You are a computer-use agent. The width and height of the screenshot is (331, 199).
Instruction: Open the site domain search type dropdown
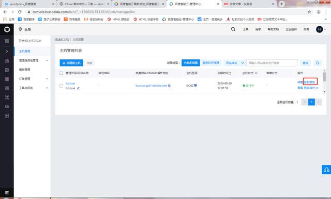[x=235, y=63]
